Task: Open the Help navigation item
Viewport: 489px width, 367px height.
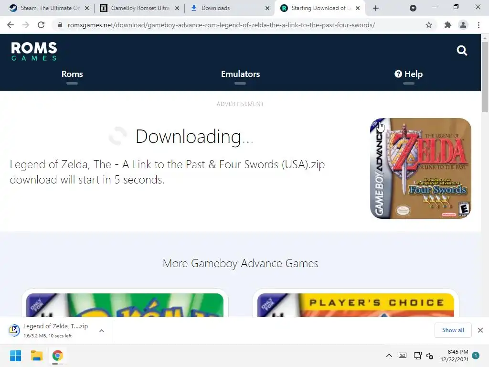Action: tap(409, 74)
